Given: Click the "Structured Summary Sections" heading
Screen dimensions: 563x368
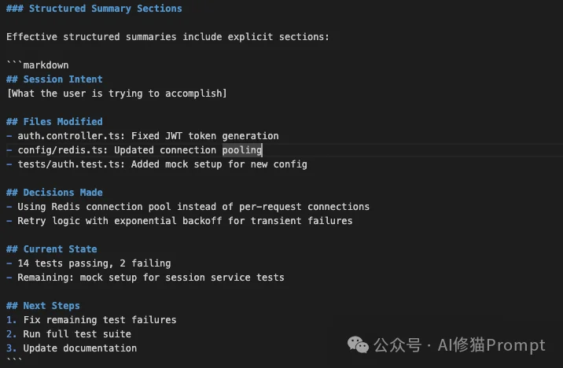Looking at the screenshot, I should point(102,9).
